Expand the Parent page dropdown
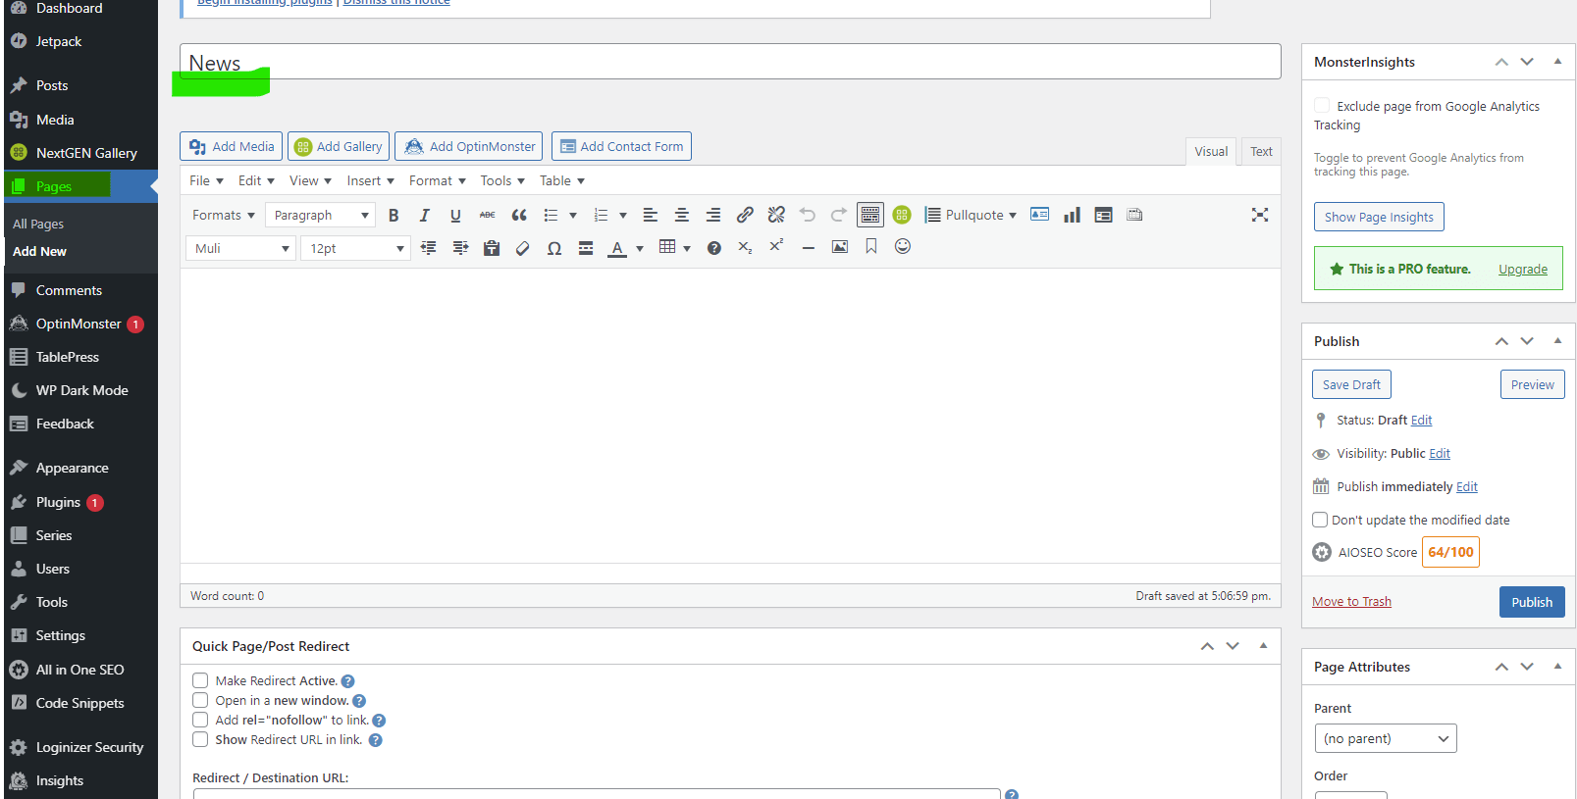1577x799 pixels. pos(1385,738)
